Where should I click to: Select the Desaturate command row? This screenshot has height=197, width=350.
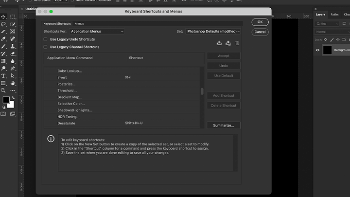(122, 123)
